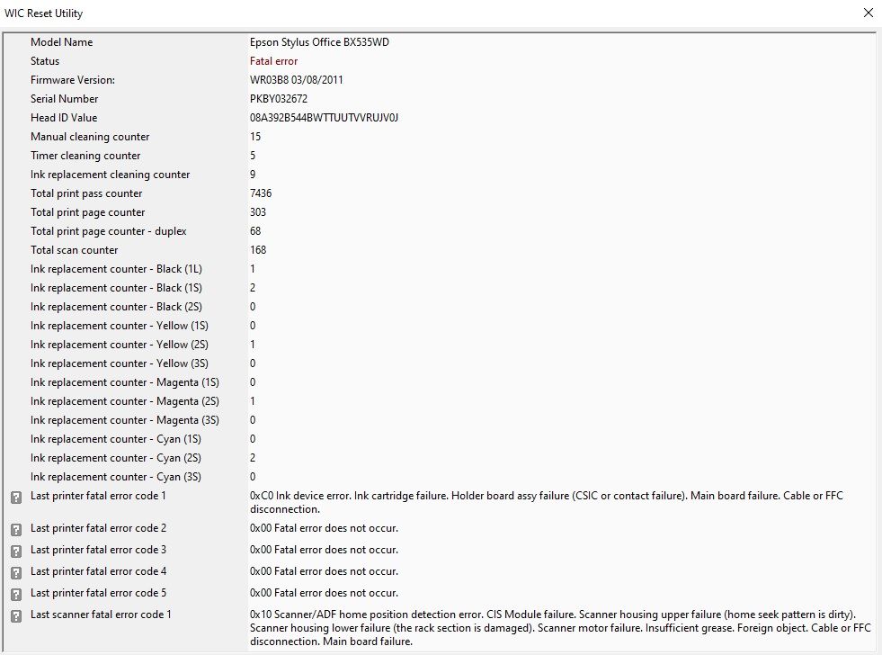
Task: Select the Manual cleaning counter row
Action: click(x=439, y=137)
